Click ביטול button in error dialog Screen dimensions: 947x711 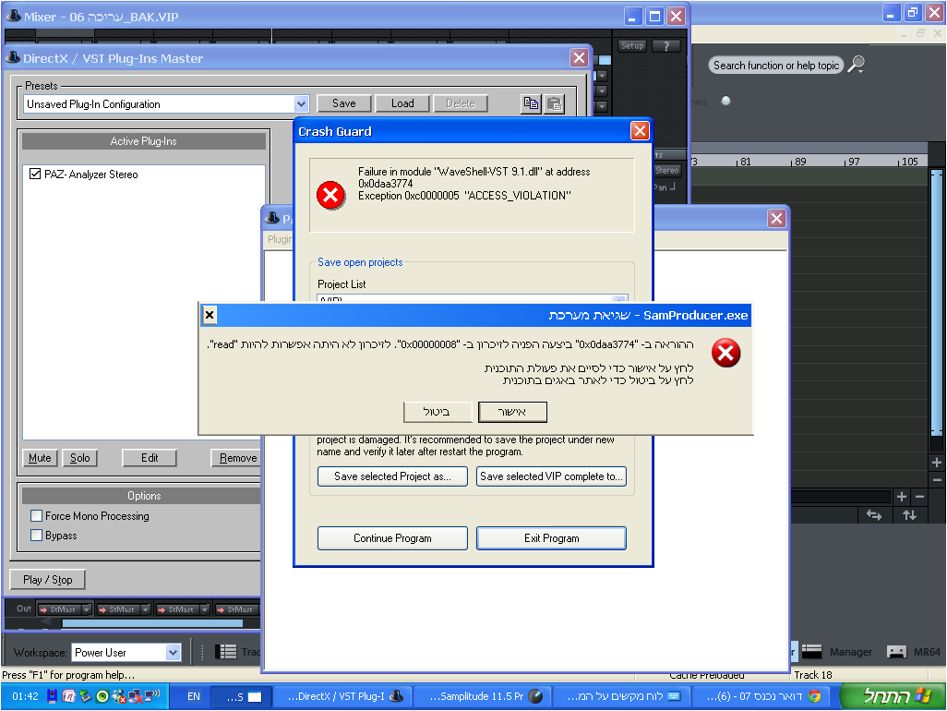coord(438,412)
